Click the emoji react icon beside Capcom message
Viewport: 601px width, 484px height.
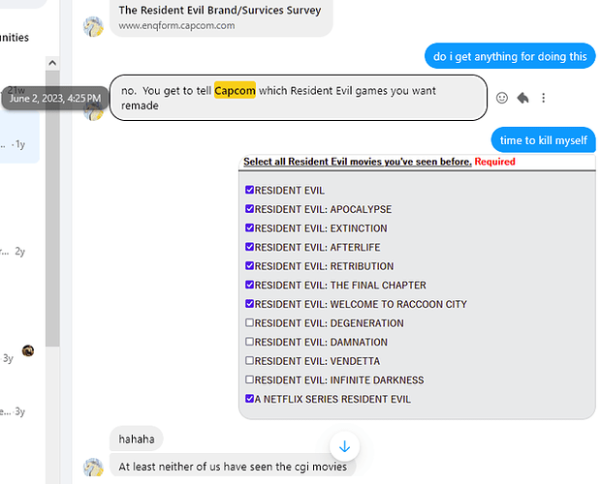[x=502, y=98]
